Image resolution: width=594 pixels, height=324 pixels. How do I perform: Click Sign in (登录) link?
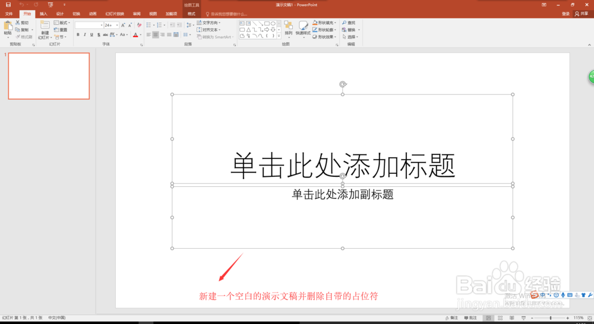pyautogui.click(x=565, y=14)
